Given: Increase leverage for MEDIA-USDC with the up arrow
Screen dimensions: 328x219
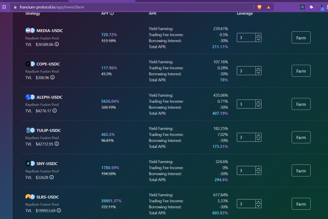Looking at the screenshot, I should click(x=258, y=35).
